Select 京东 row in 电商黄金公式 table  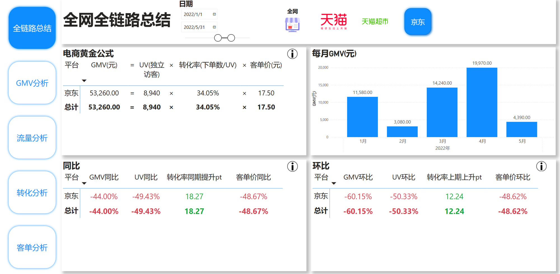click(x=173, y=93)
